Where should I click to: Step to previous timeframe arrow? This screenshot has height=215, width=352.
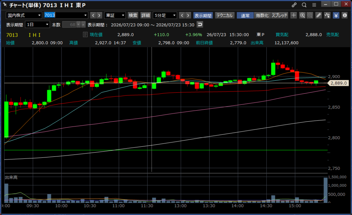182,15
